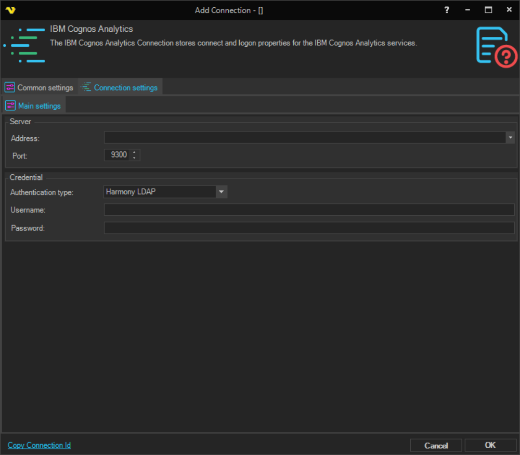Expand the Address dropdown arrow

(x=510, y=137)
